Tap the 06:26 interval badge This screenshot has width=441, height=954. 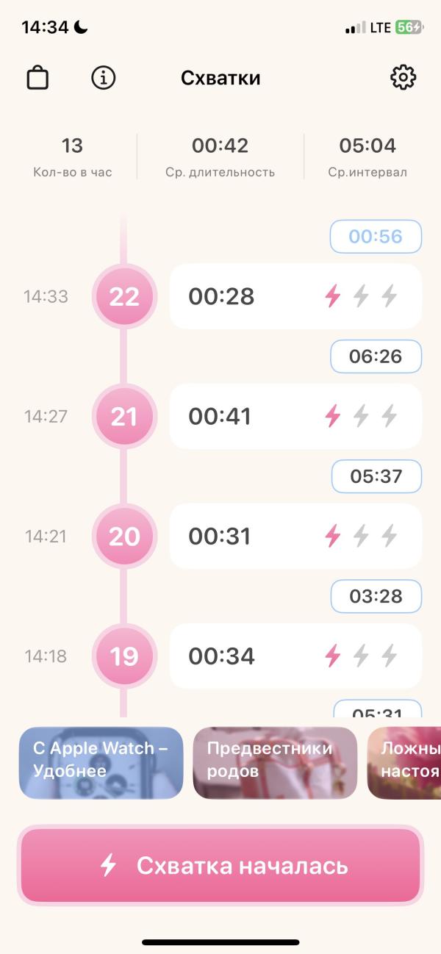(x=376, y=356)
